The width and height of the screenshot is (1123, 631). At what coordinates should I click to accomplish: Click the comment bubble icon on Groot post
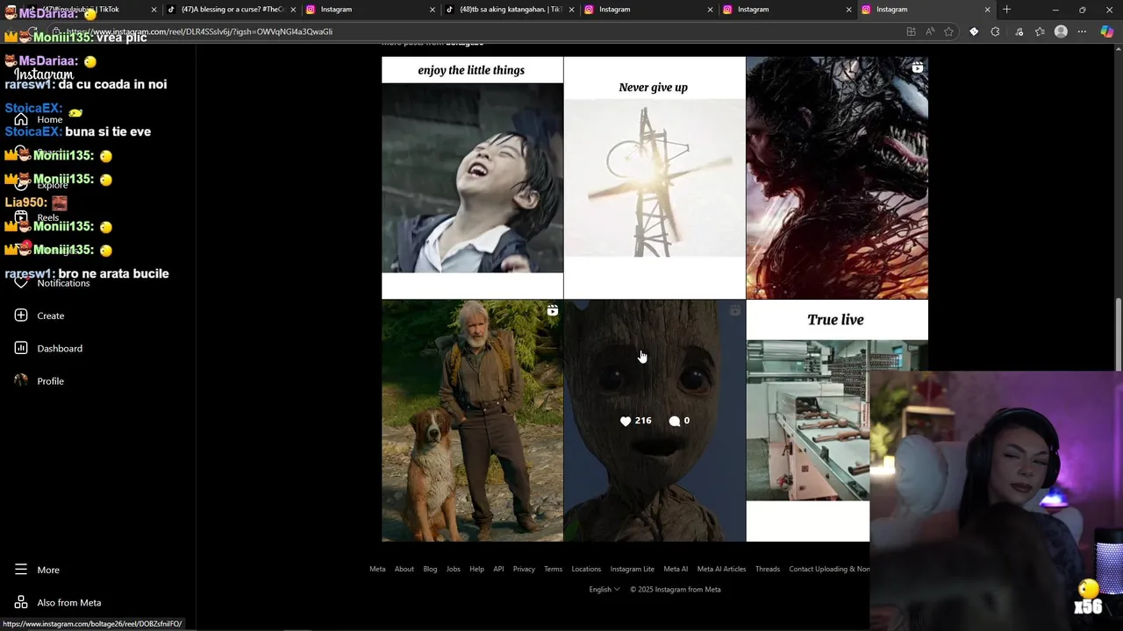pos(674,421)
